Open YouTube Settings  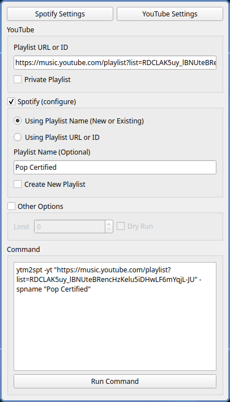170,14
